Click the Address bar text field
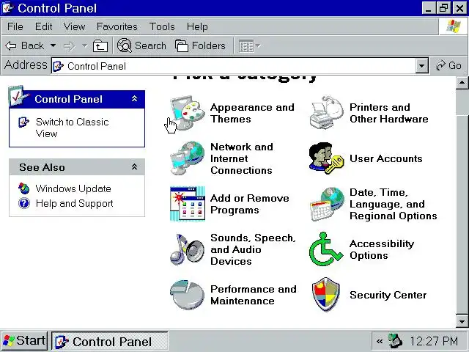 pos(234,66)
